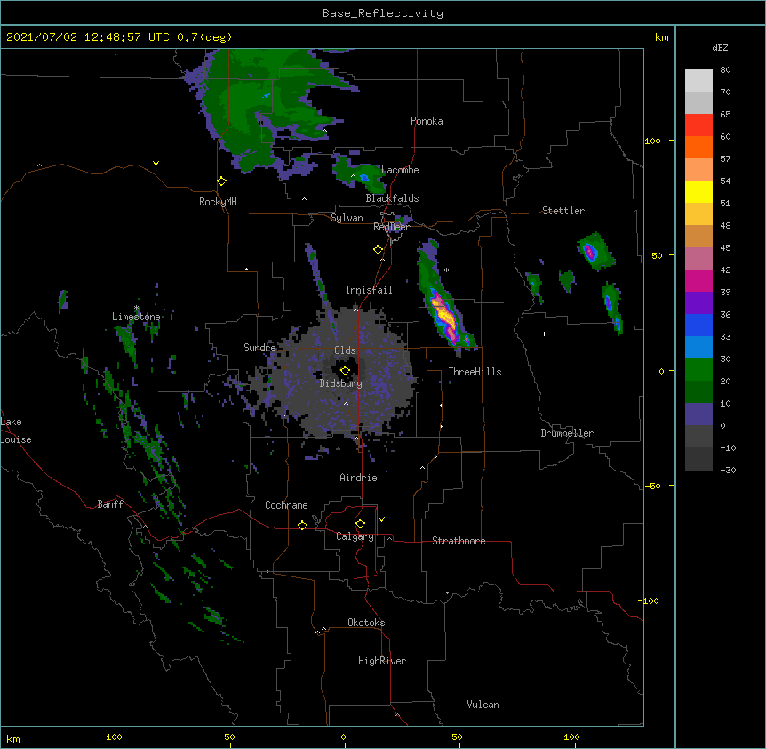Click the Drumheller label
766x749 pixels.
567,433
